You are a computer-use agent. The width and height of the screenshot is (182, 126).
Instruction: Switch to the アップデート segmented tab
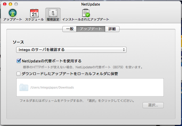coord(91,29)
